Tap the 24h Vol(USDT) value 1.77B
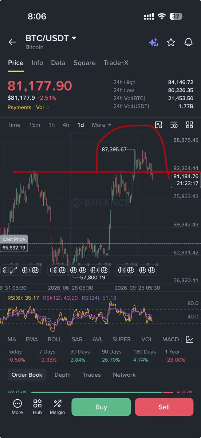 [186, 107]
